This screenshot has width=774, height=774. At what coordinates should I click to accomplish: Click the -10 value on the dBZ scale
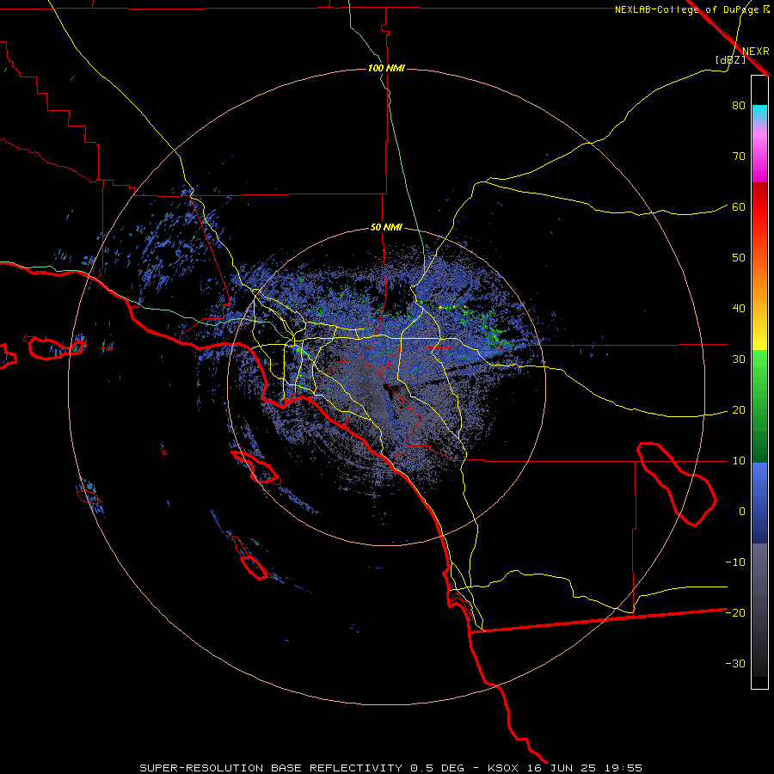pyautogui.click(x=735, y=562)
